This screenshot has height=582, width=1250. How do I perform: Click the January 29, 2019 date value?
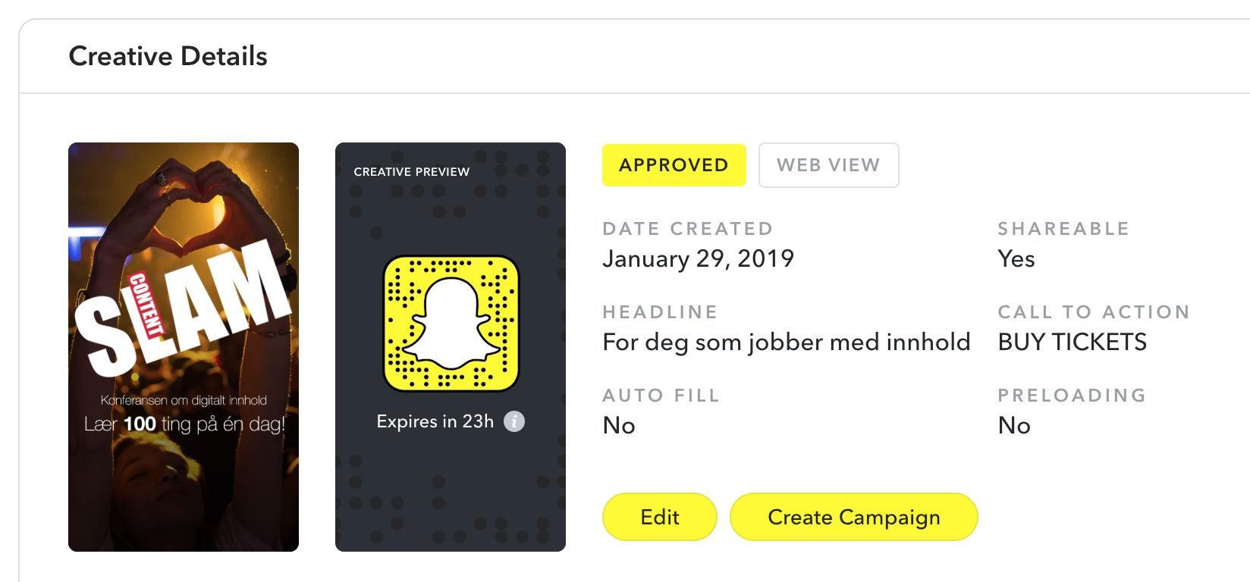698,258
